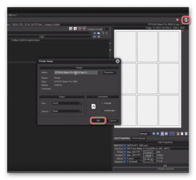Select Landscape orientation
196x180 pixels.
108,111
